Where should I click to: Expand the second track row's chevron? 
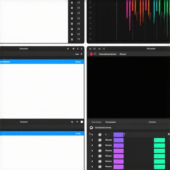click(92, 140)
